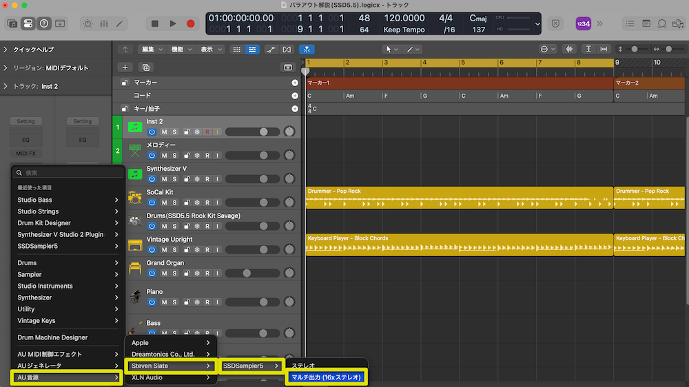Select マルチ出力 (16xステレオ) option
This screenshot has height=387, width=689.
tap(326, 377)
